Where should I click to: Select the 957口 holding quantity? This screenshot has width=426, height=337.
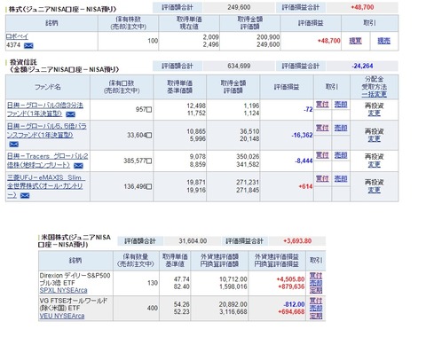[144, 109]
